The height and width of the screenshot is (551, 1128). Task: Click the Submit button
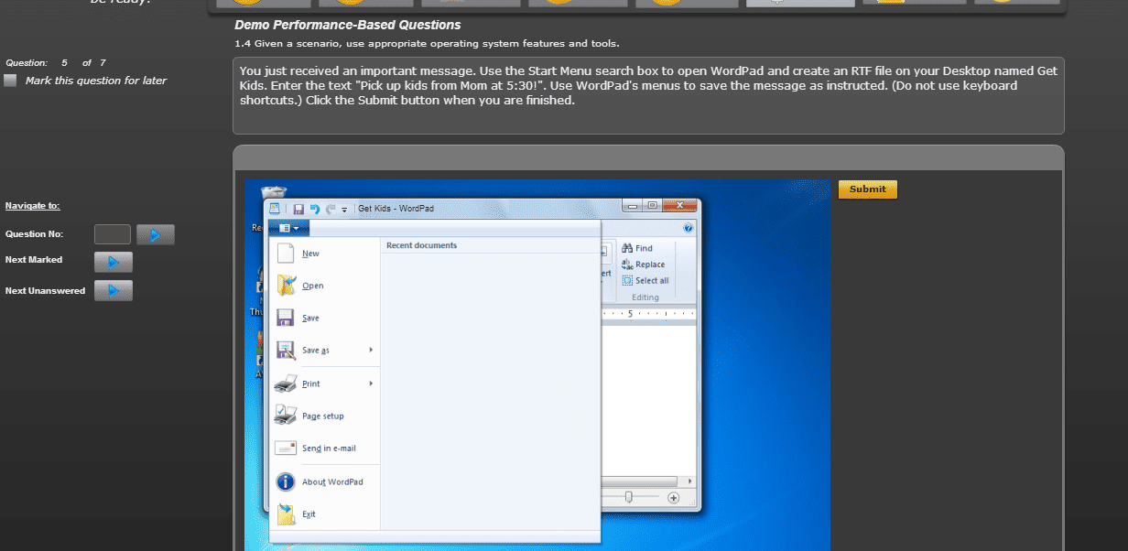(x=867, y=189)
